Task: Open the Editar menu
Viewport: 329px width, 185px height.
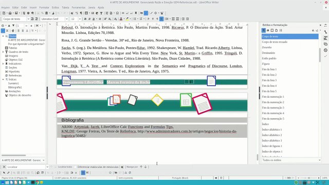Action: [15, 7]
